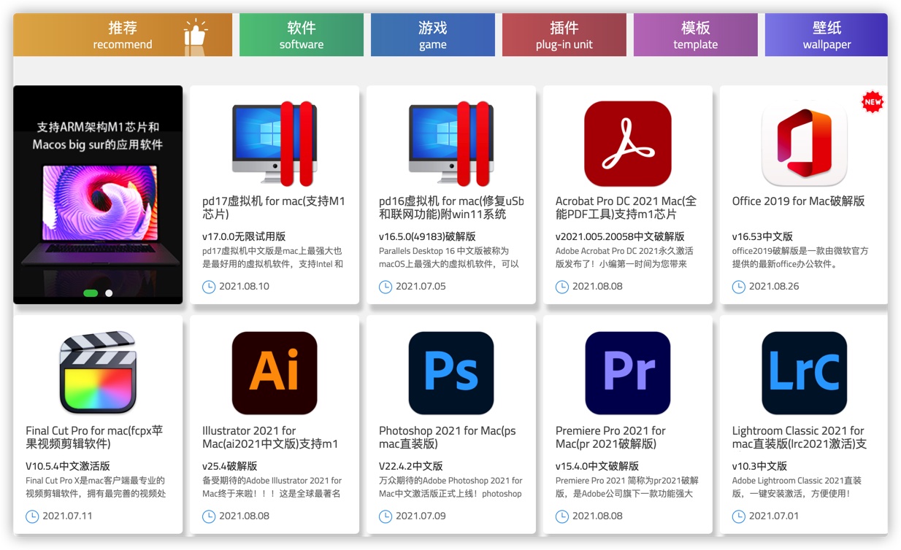Click clock icon beside 2021.07.11
This screenshot has width=901, height=550.
32,516
